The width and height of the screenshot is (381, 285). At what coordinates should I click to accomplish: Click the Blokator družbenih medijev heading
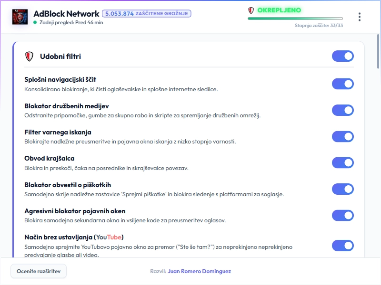67,106
